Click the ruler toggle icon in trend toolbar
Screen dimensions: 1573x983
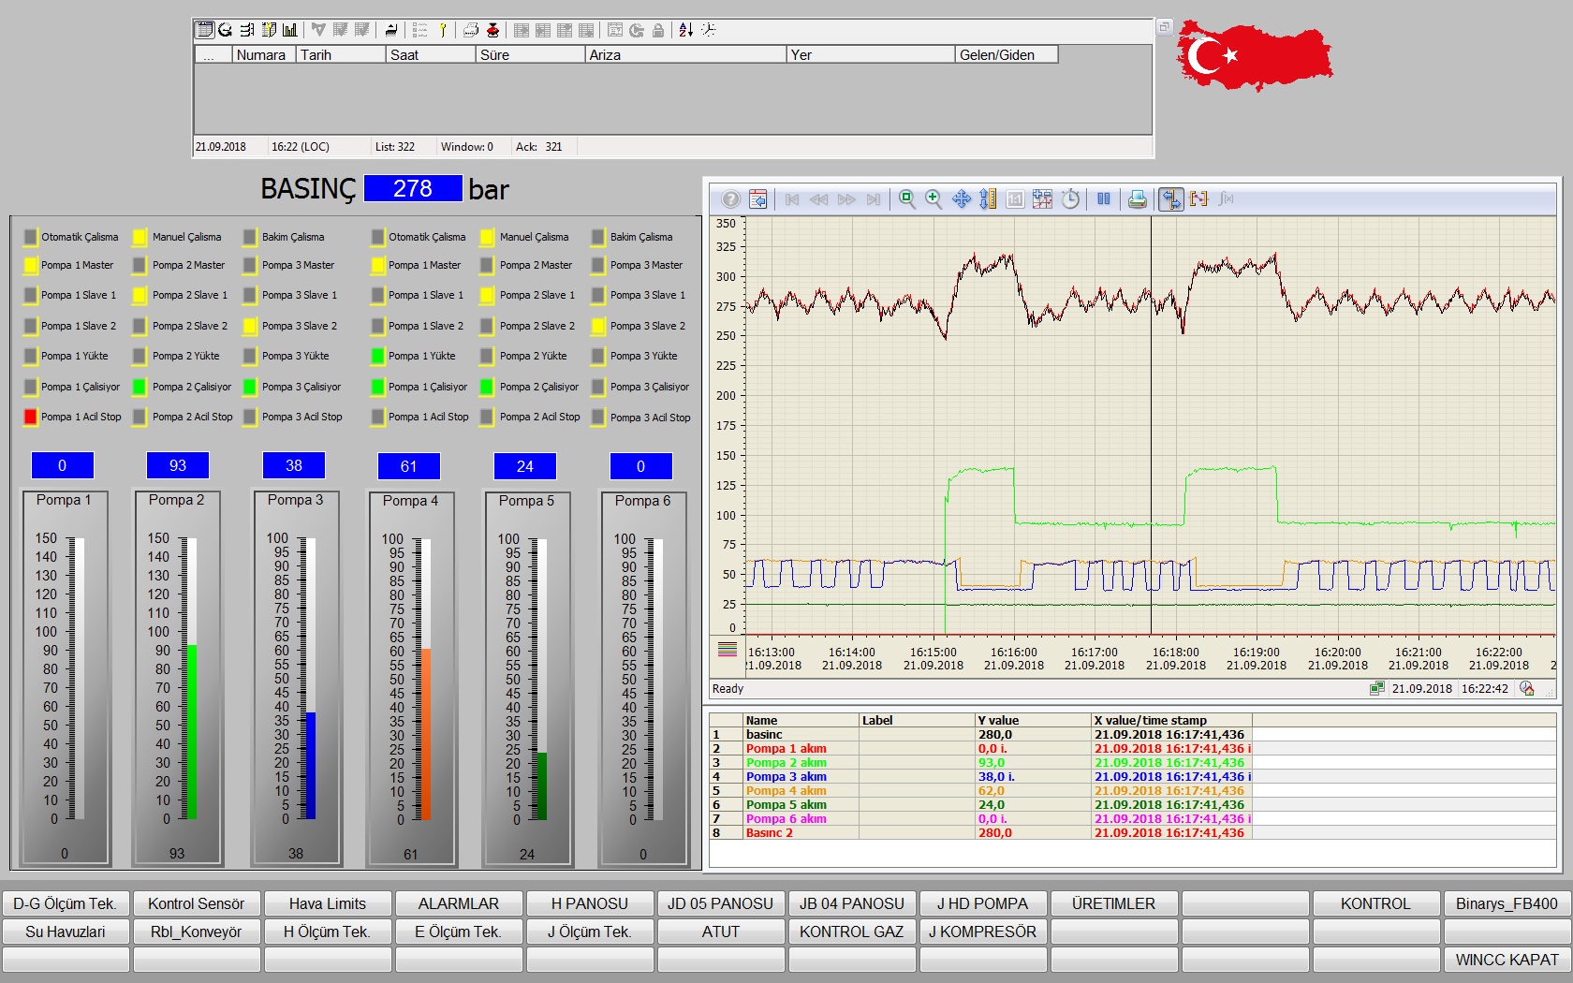pyautogui.click(x=1170, y=198)
